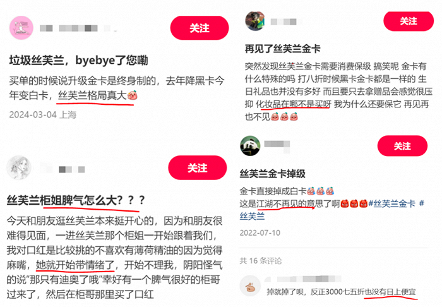Follow the author of 丝芙兰金卡掉级 post
This screenshot has width=442, height=307.
402,146
